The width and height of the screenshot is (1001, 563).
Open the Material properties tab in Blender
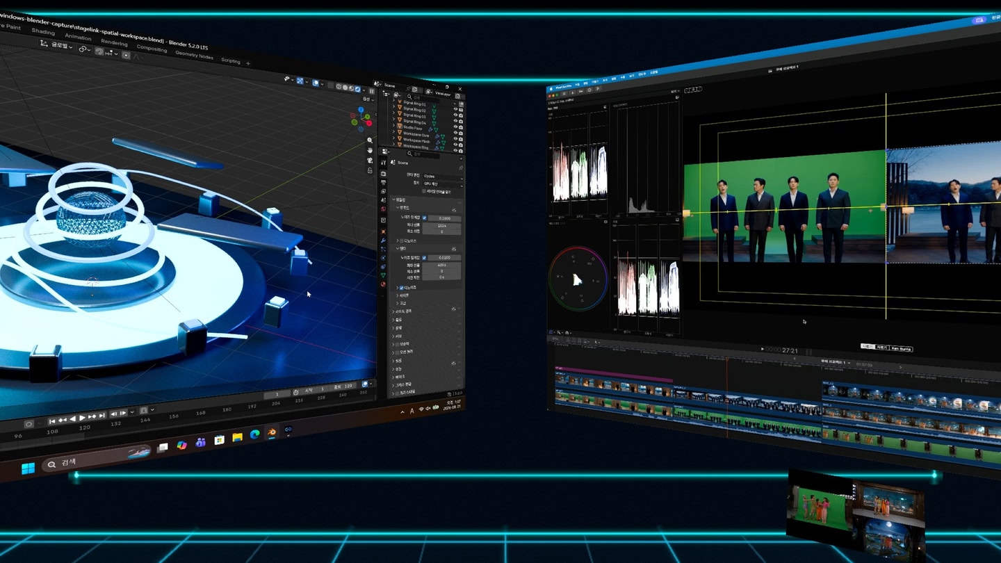[x=383, y=284]
